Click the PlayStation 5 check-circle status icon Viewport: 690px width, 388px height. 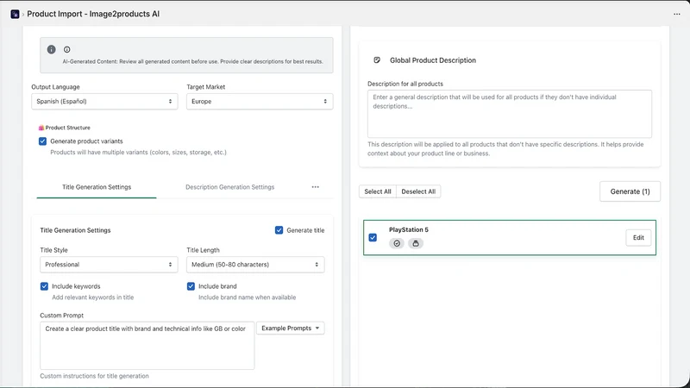(397, 243)
